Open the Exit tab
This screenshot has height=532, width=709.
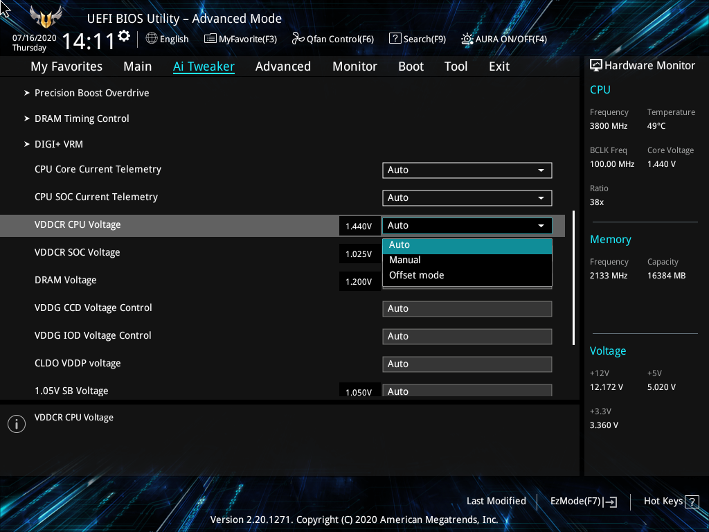pyautogui.click(x=499, y=66)
